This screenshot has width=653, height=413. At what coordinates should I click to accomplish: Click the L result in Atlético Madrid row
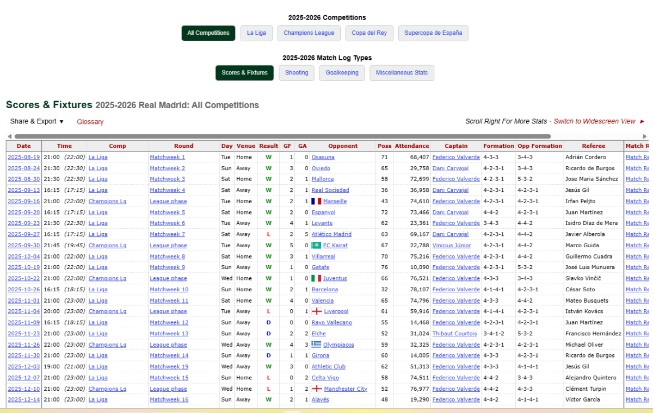(268, 234)
